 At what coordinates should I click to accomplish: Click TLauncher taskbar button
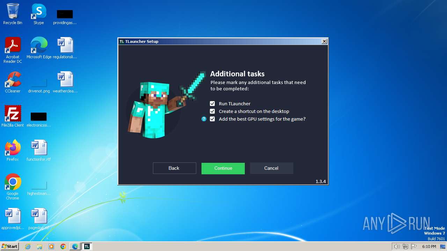(87, 246)
